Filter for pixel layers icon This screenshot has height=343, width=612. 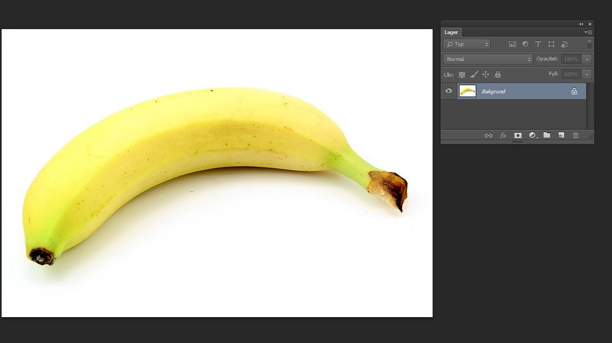coord(513,44)
